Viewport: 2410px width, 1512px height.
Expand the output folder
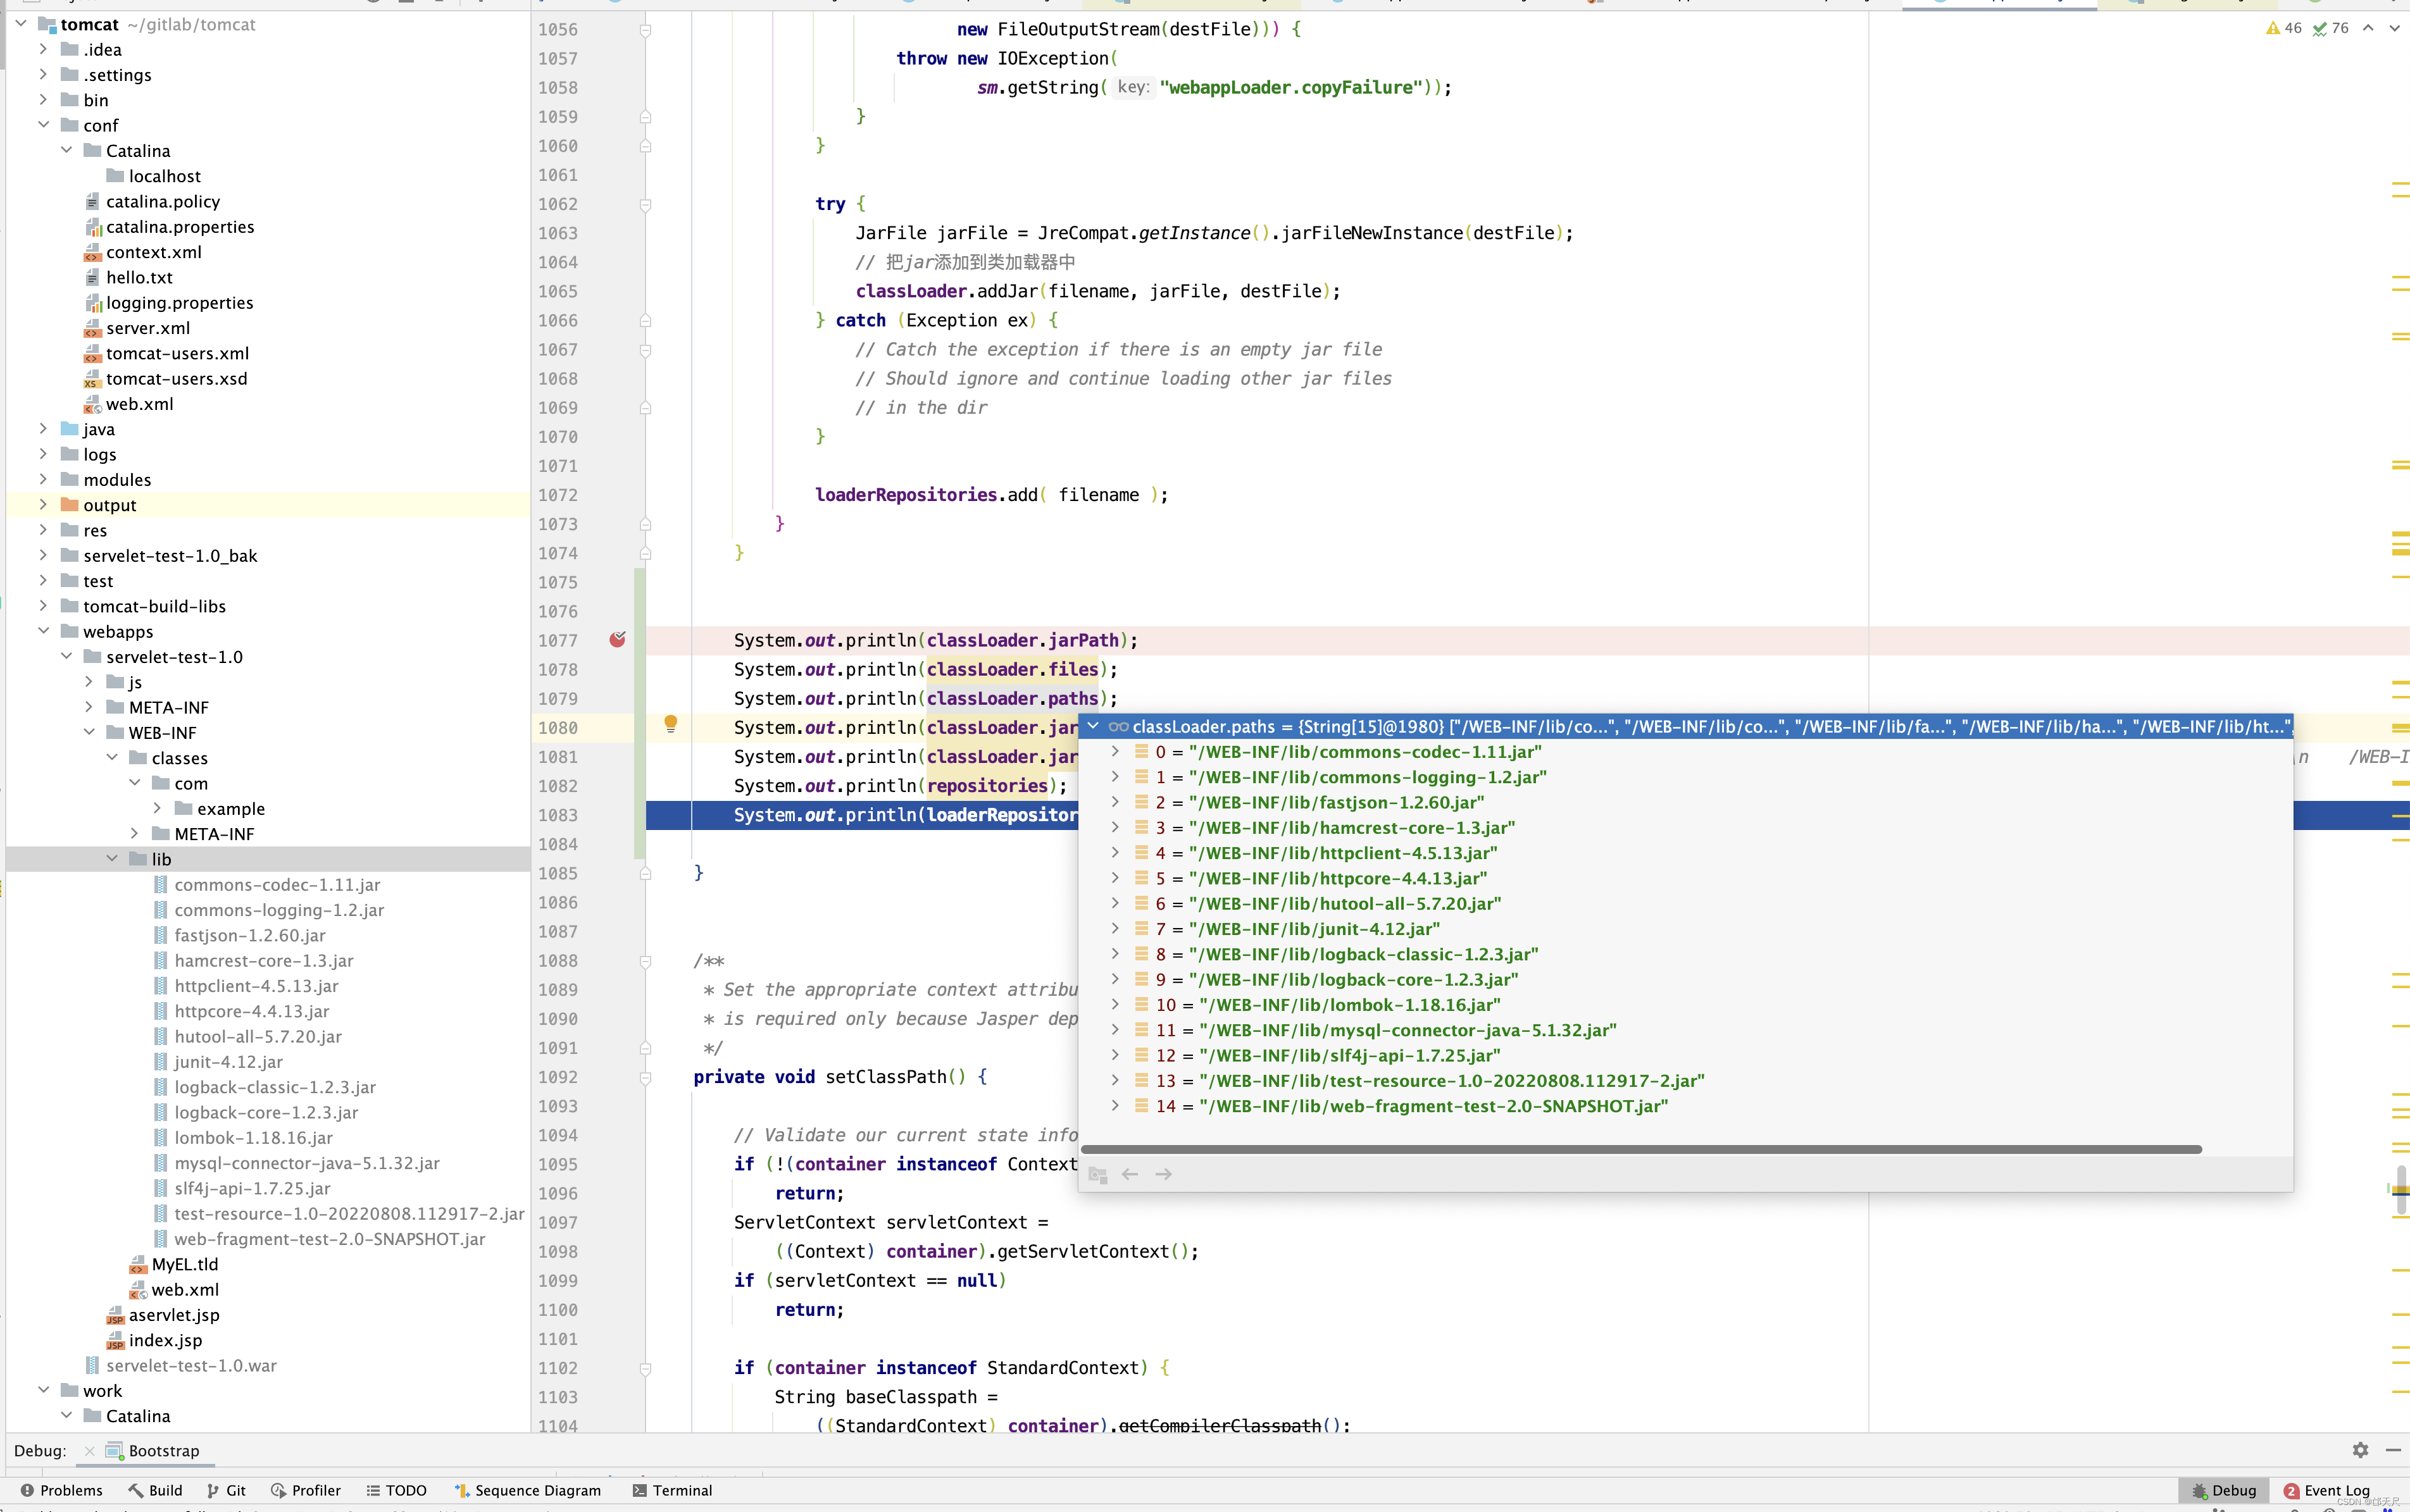43,505
